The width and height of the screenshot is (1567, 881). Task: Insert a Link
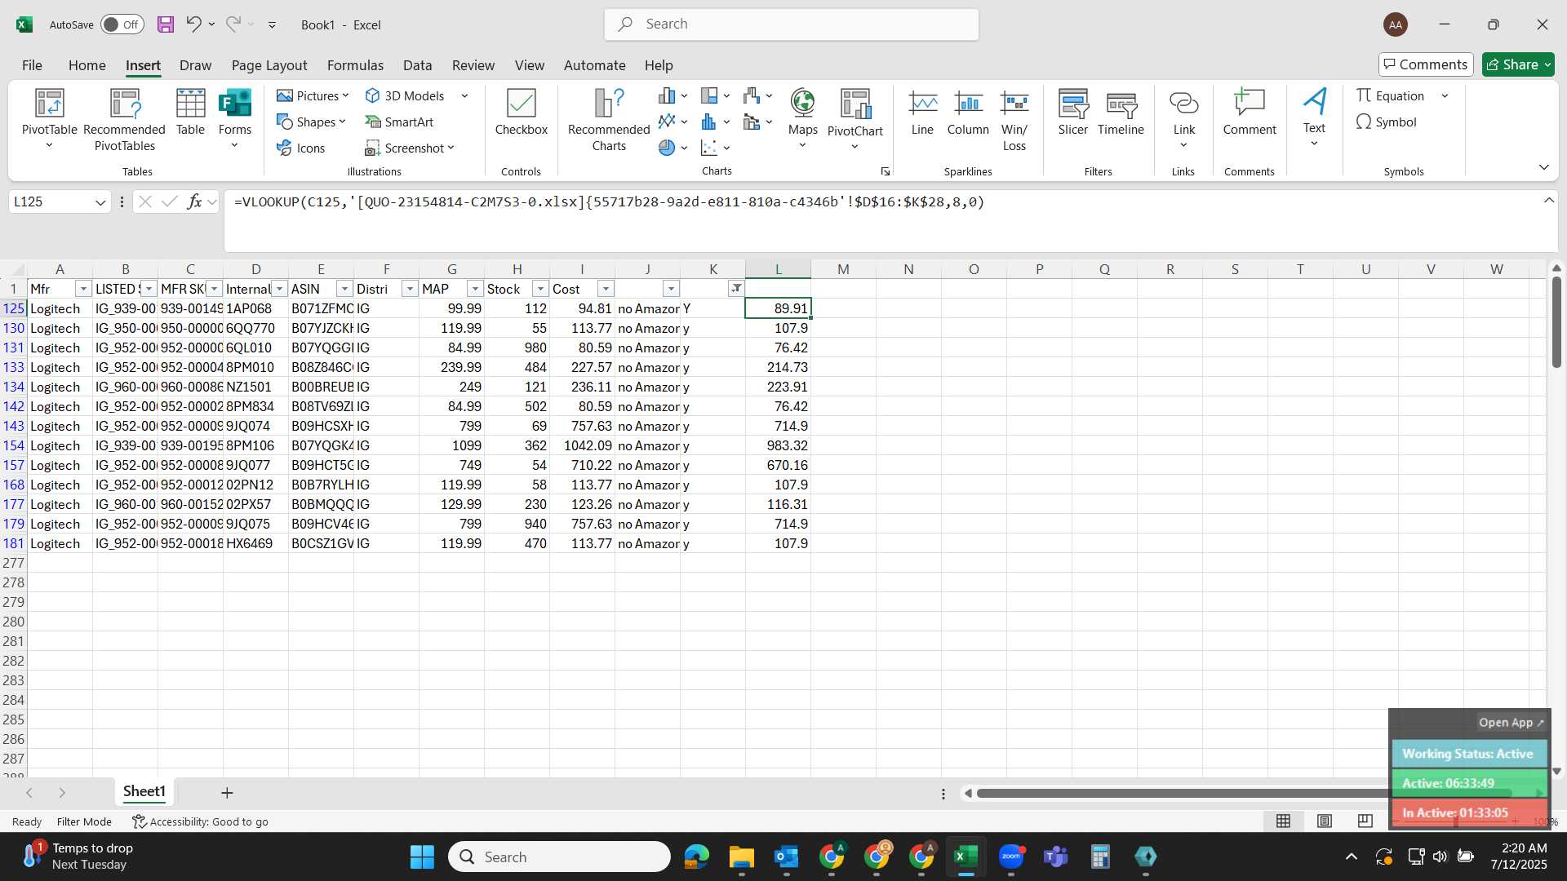click(1183, 120)
